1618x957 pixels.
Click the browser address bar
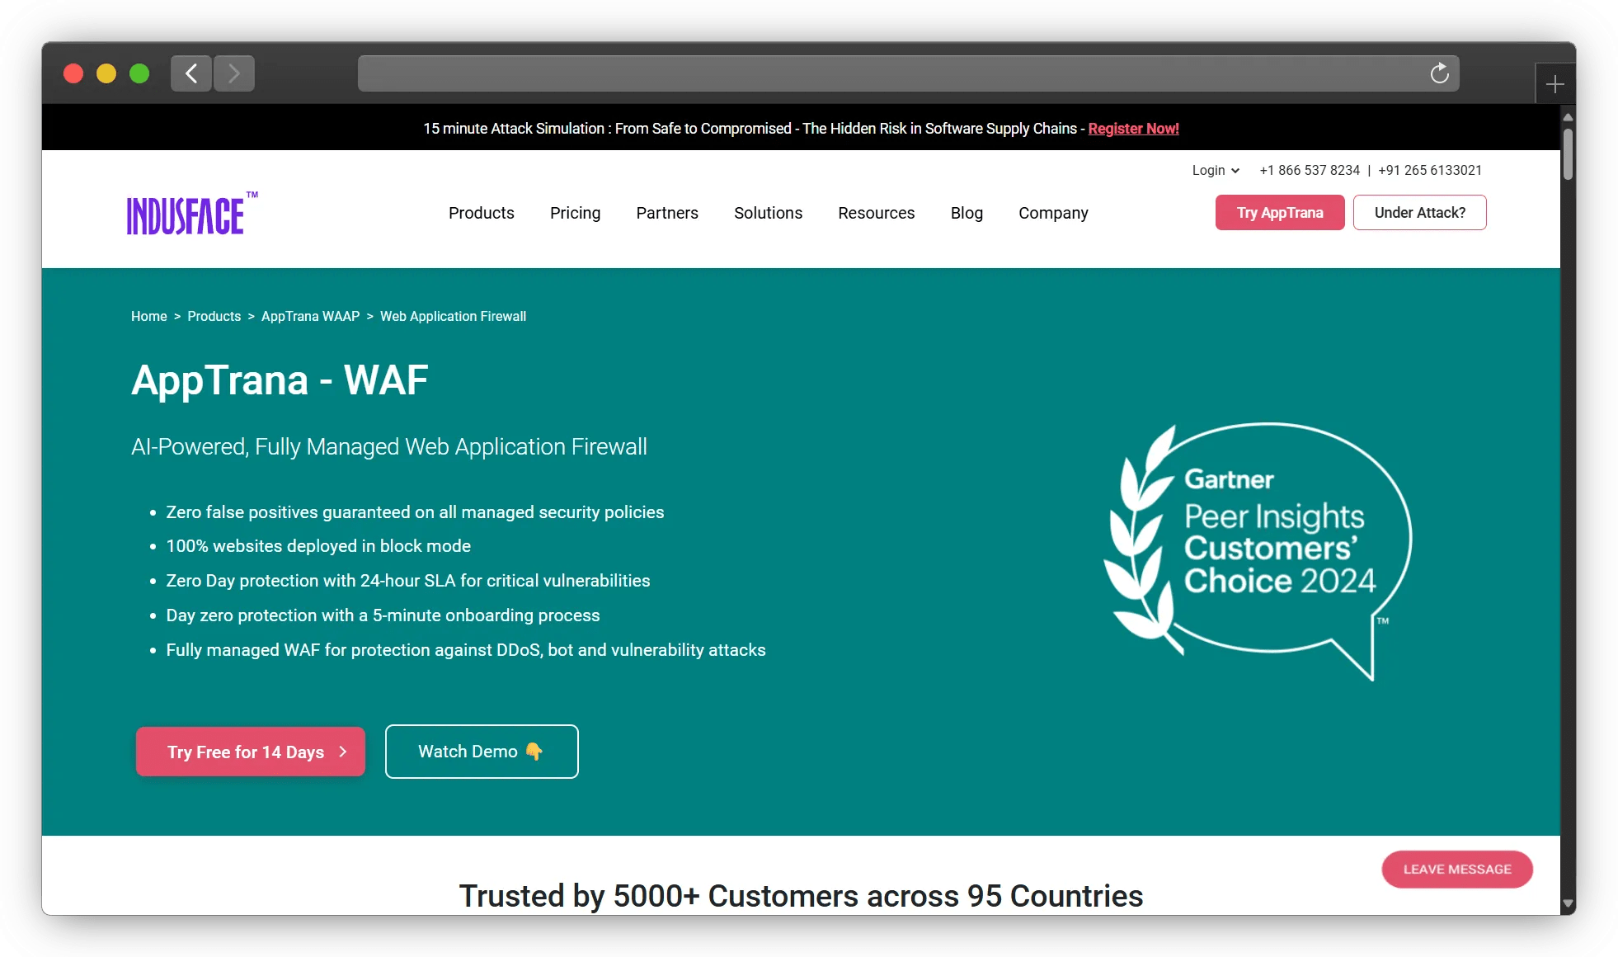click(891, 73)
